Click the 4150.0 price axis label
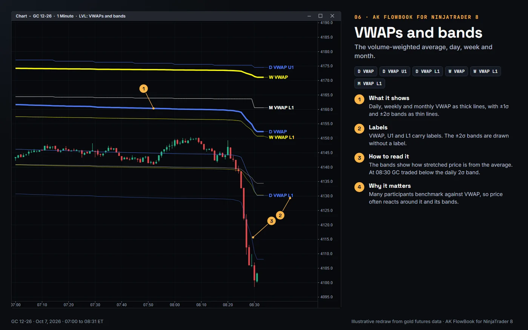The image size is (528, 330). pyautogui.click(x=327, y=138)
